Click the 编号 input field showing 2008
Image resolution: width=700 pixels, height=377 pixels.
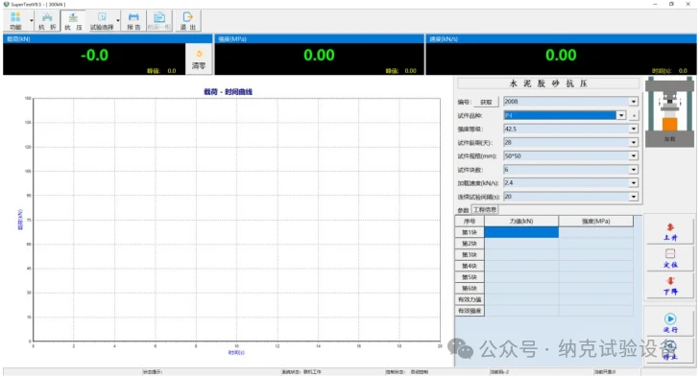click(567, 102)
